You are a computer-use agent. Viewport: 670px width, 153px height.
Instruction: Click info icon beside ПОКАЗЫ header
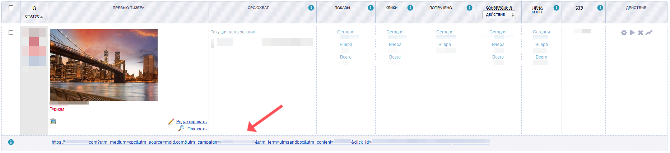click(371, 8)
